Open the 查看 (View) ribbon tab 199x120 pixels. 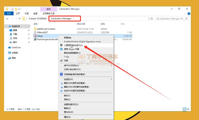coord(35,13)
